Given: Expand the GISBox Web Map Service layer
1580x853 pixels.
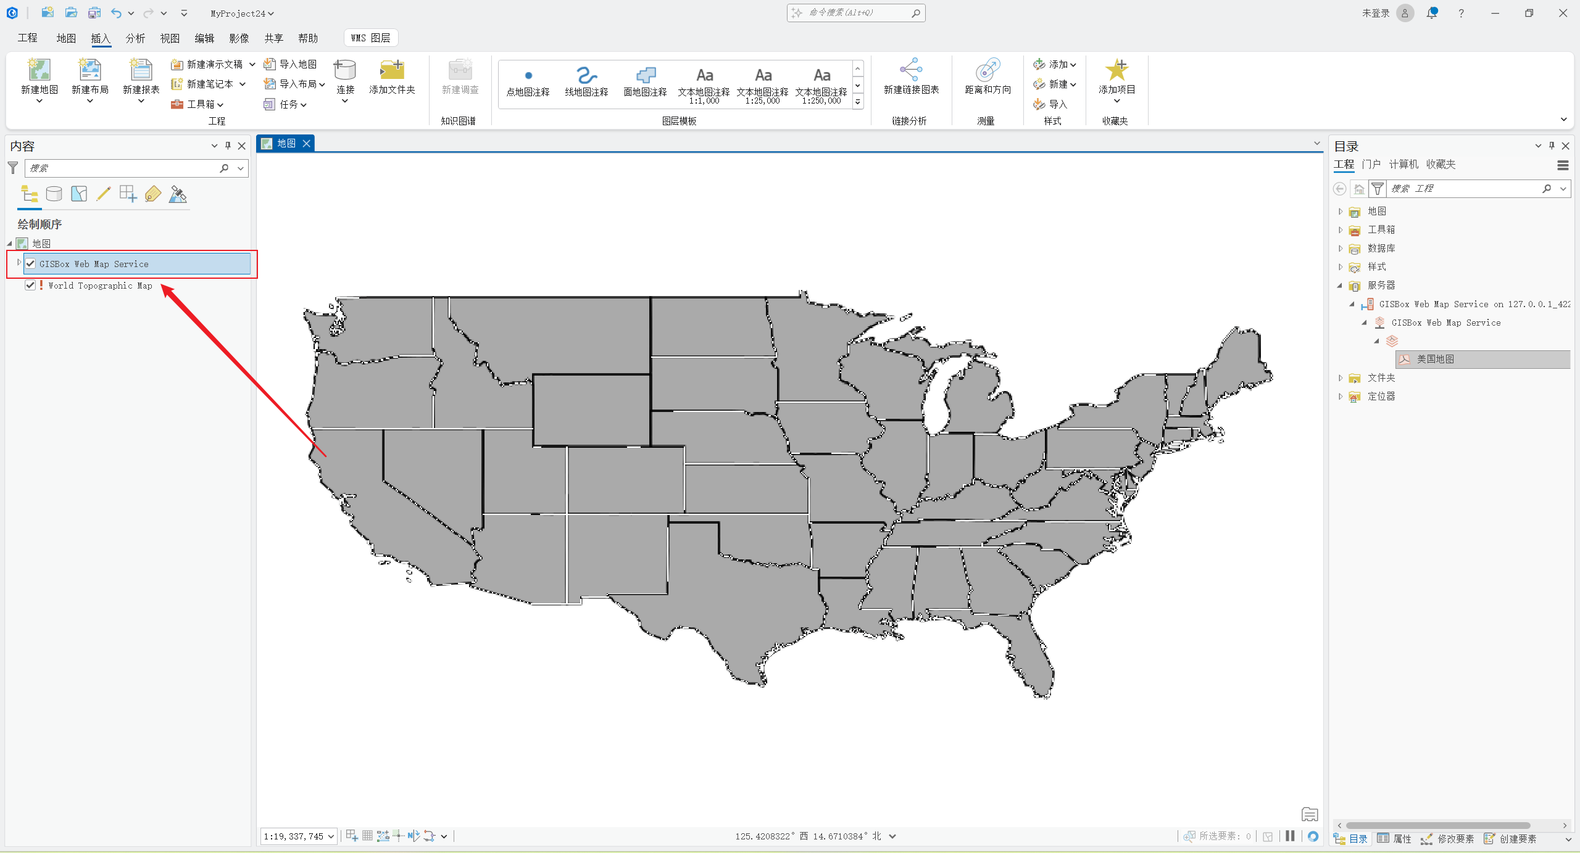Looking at the screenshot, I should [x=19, y=263].
